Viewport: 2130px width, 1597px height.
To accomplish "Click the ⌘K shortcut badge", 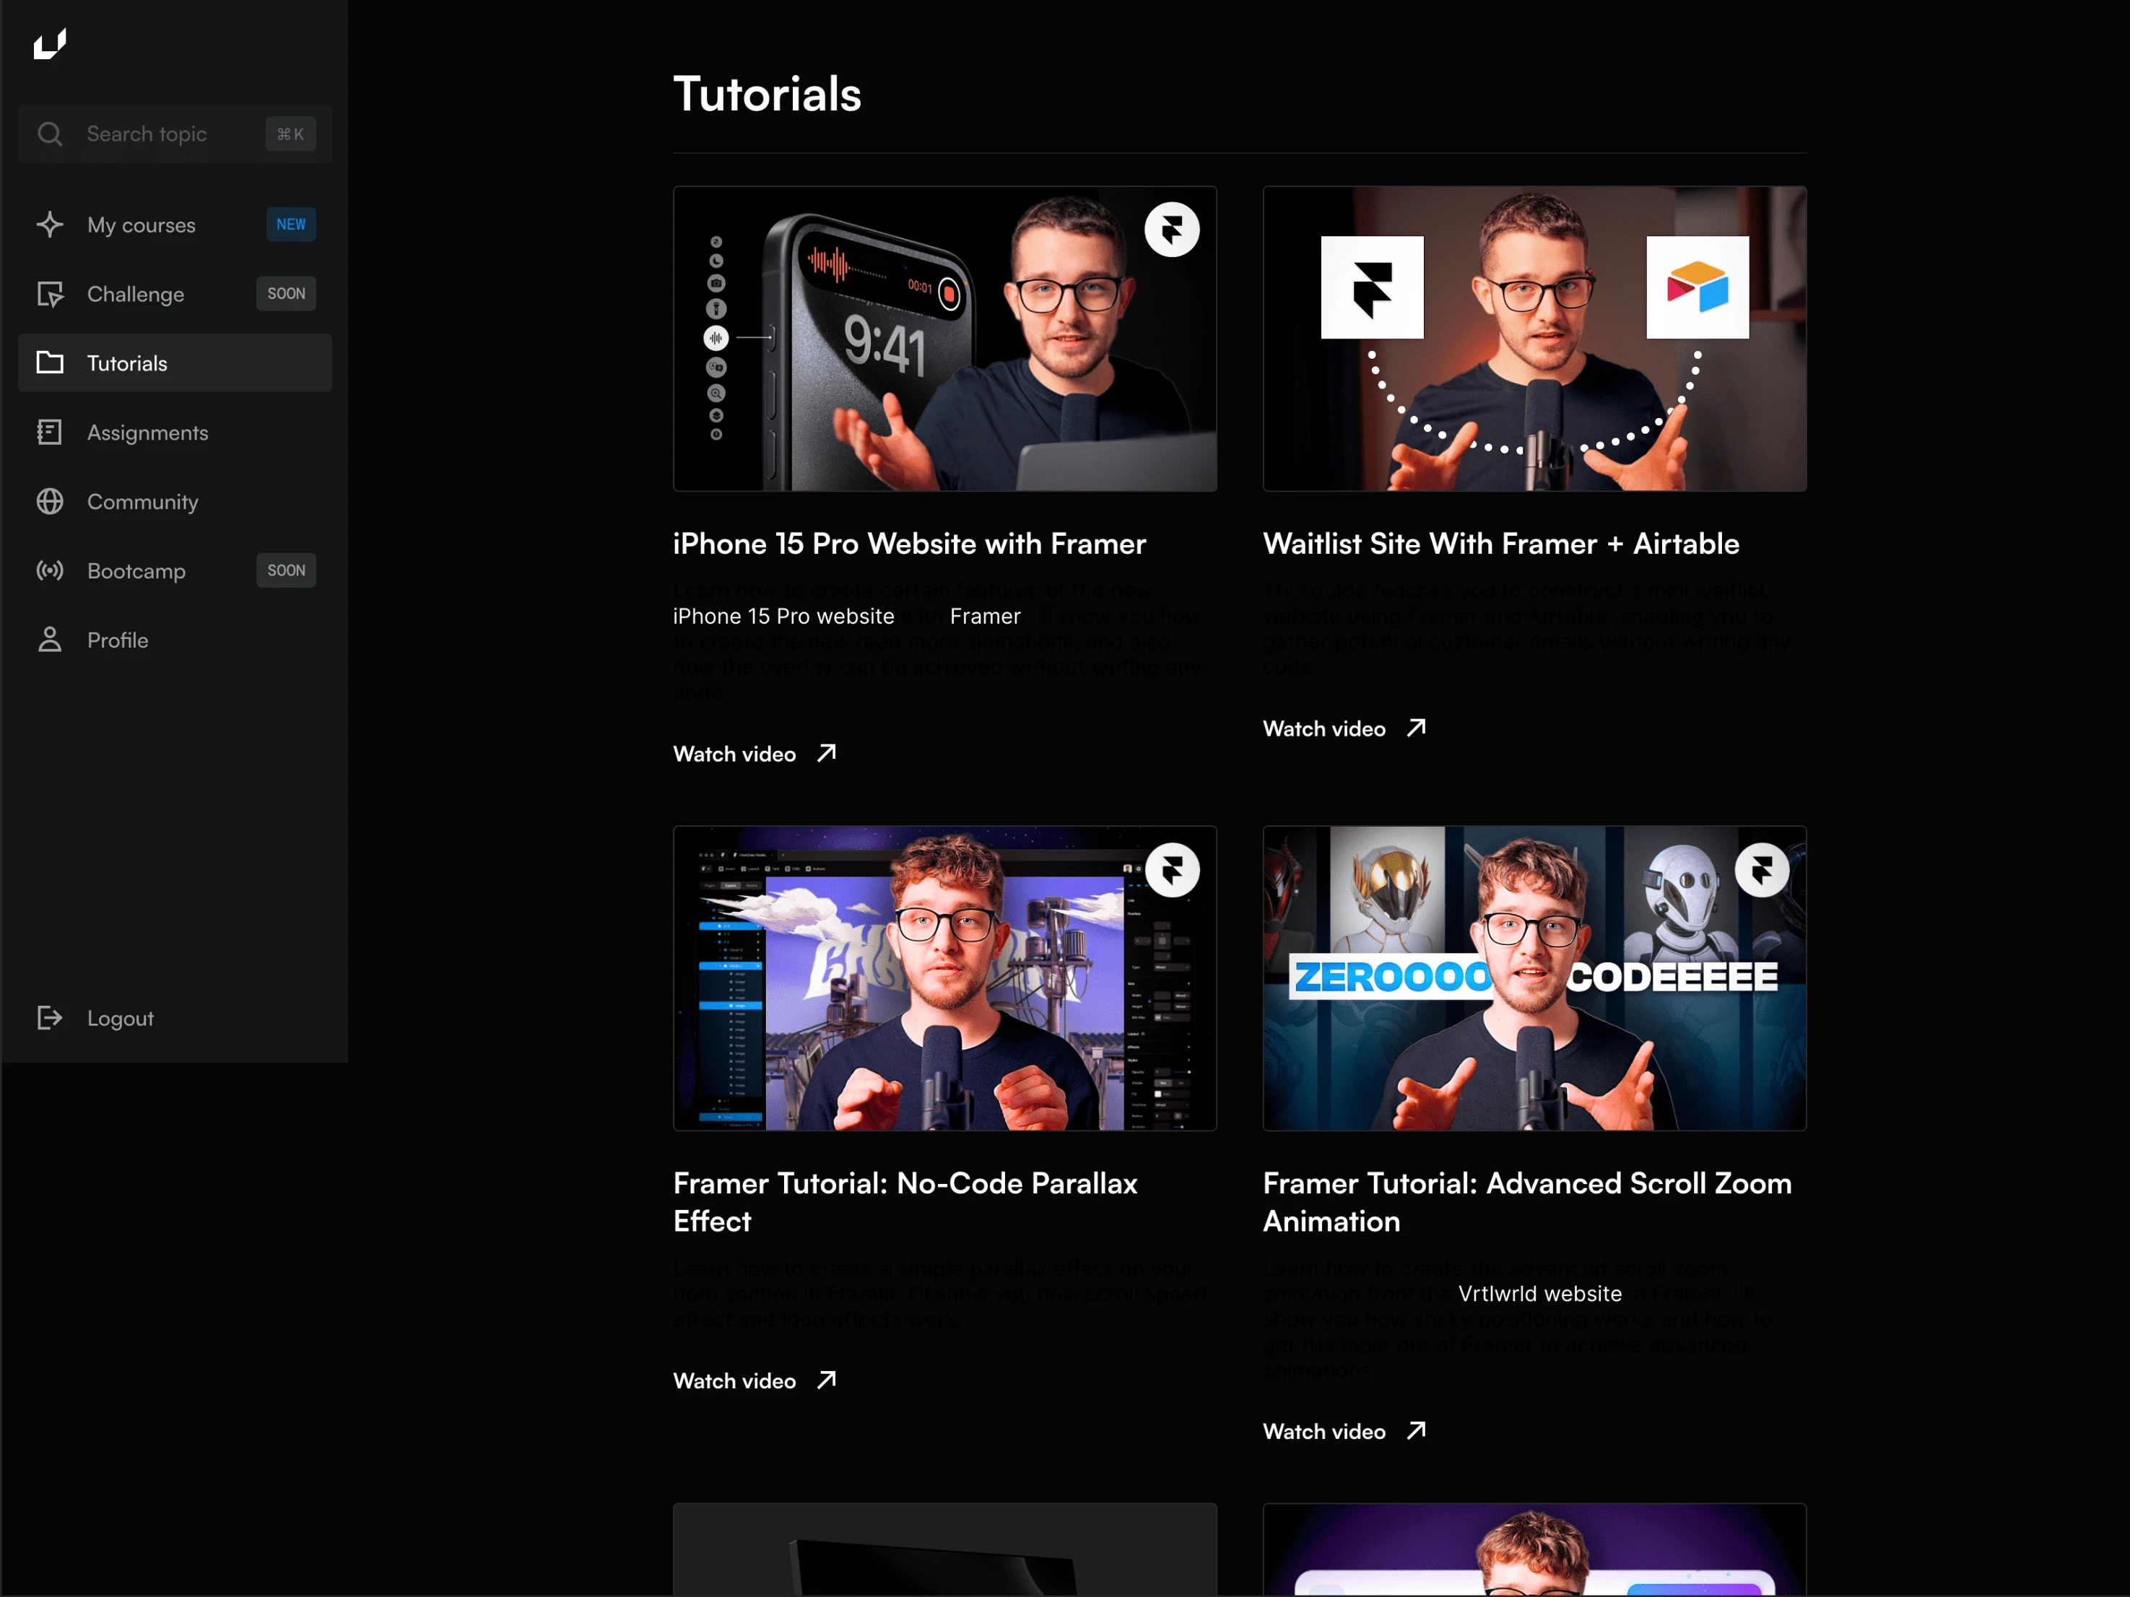I will pyautogui.click(x=290, y=134).
